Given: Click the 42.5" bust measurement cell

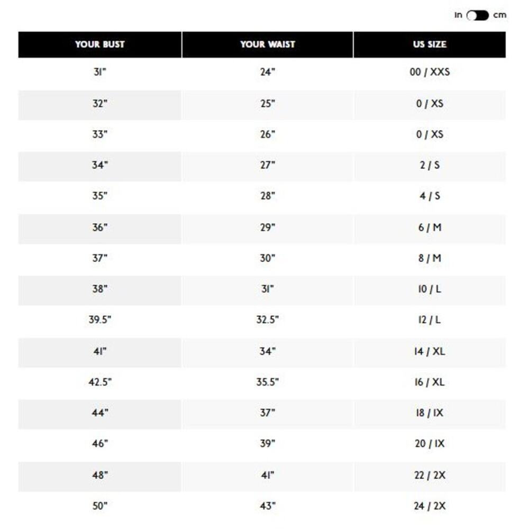Looking at the screenshot, I should click(100, 382).
